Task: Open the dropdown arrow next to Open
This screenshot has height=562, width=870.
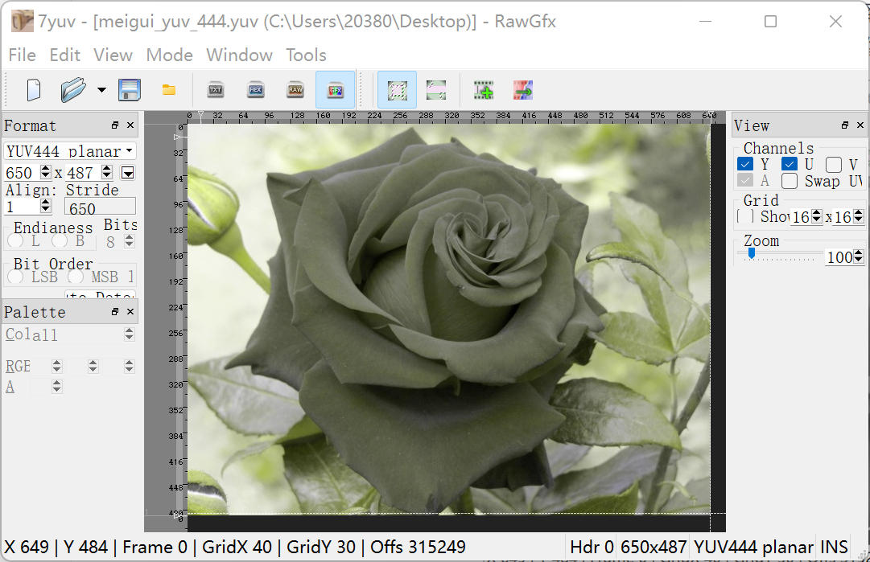Action: coord(102,89)
